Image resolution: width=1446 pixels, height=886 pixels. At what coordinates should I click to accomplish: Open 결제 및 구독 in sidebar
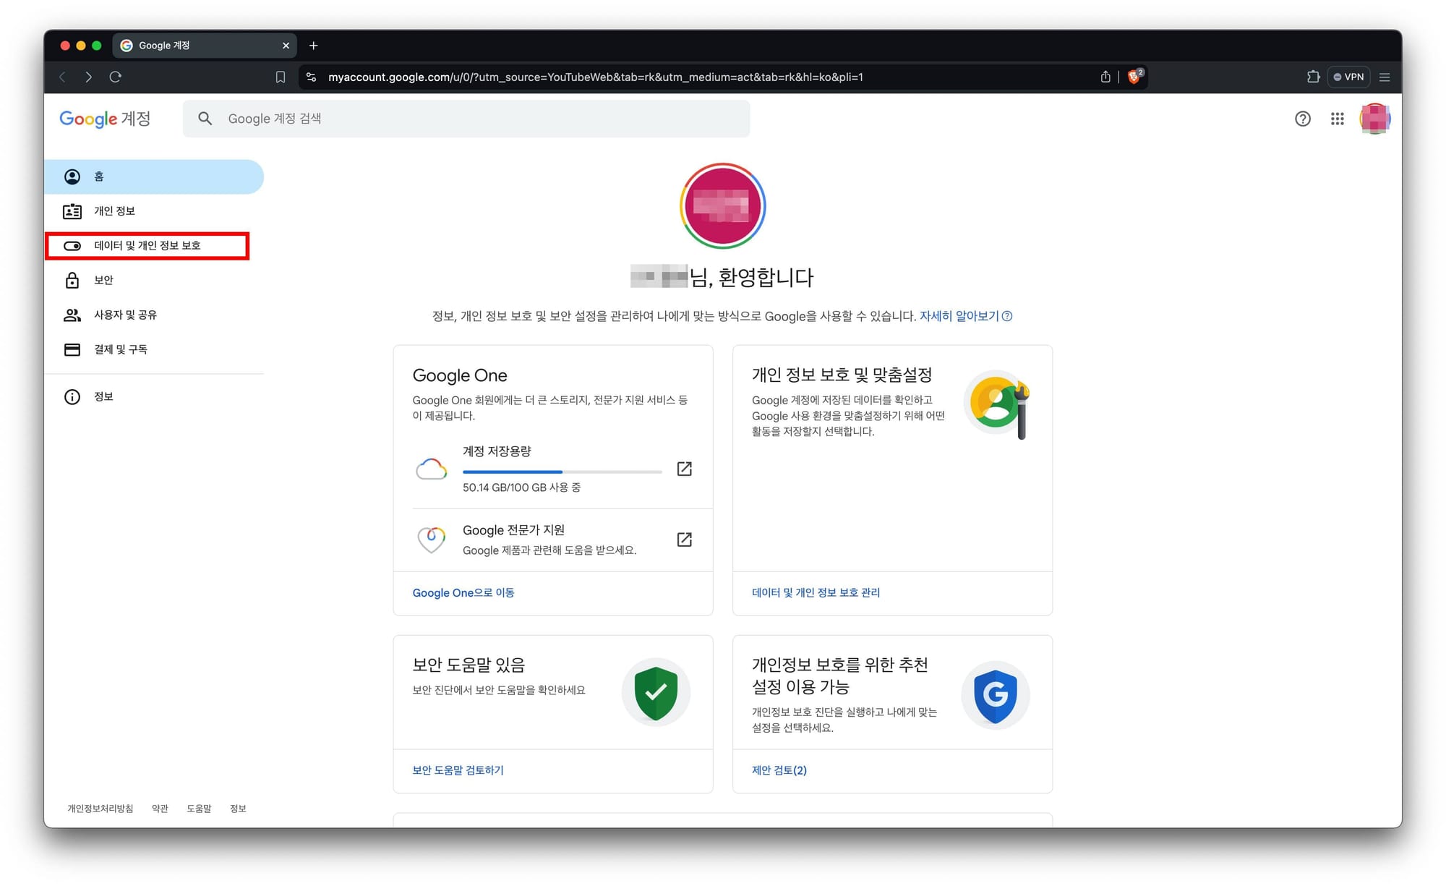coord(154,349)
